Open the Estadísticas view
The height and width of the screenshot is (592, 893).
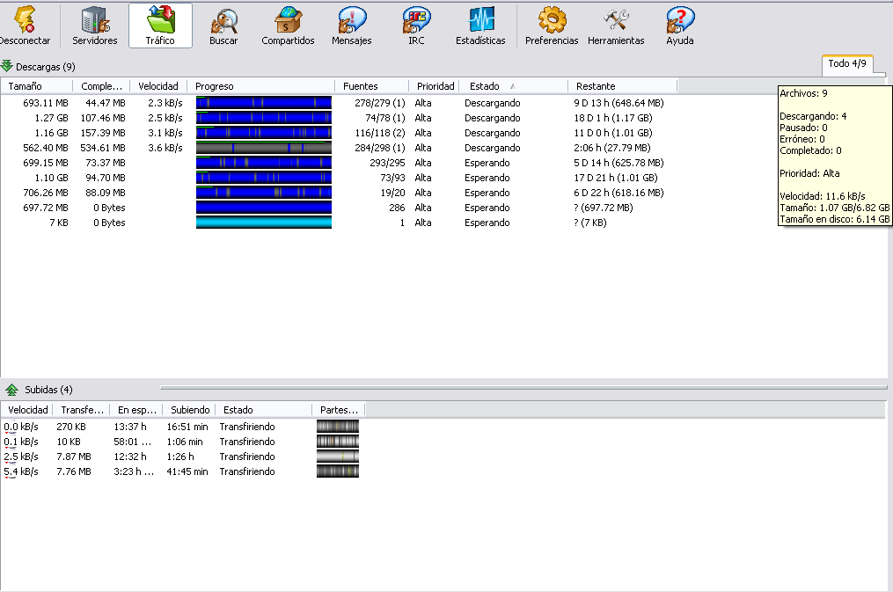(x=480, y=26)
